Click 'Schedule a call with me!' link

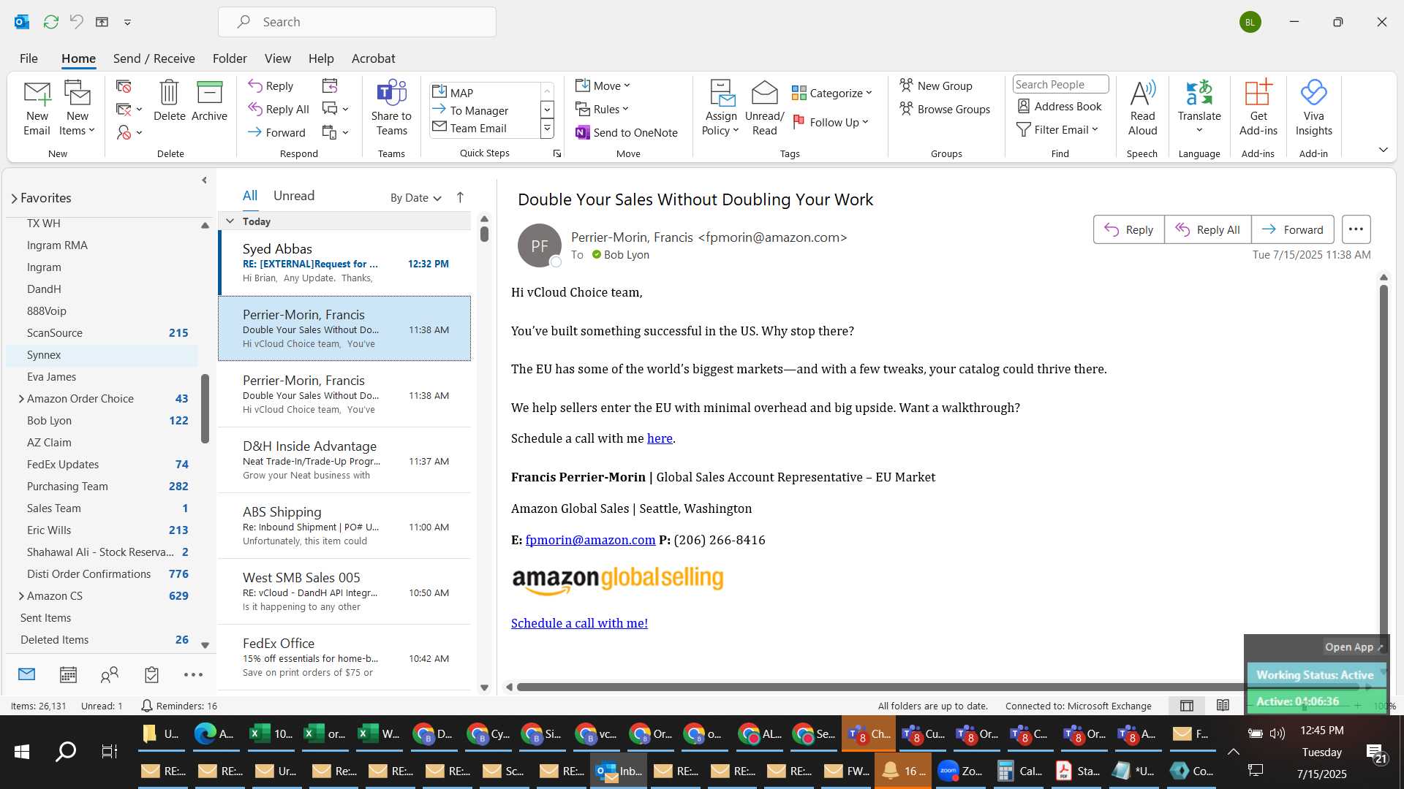coord(579,623)
